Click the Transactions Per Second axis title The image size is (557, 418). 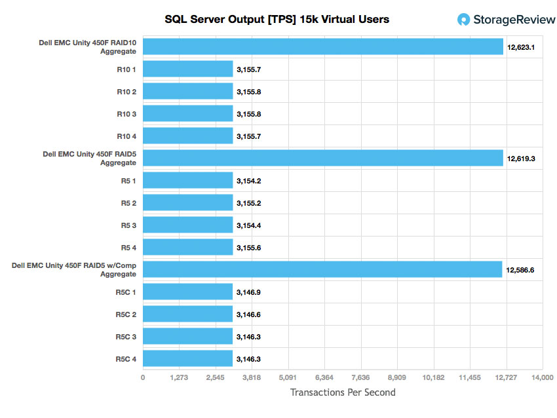pyautogui.click(x=343, y=392)
